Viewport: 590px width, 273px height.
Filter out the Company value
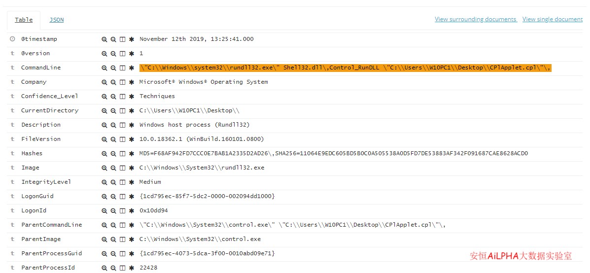pyautogui.click(x=113, y=82)
